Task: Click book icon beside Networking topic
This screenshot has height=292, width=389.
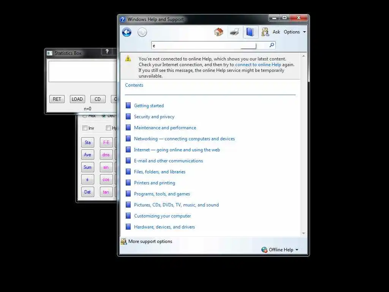Action: [x=128, y=138]
